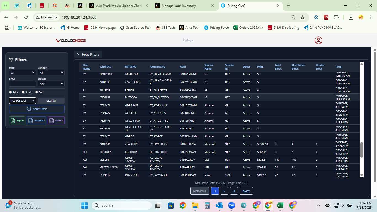This screenshot has width=377, height=212.
Task: Click the Export spreadsheet button
Action: 17,120
